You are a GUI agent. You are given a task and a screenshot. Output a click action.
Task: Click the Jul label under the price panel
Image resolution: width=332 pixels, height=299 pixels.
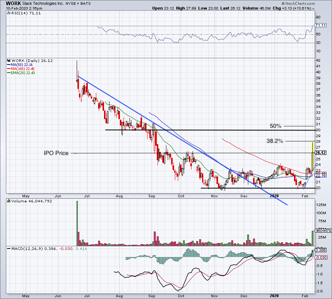tap(87, 196)
